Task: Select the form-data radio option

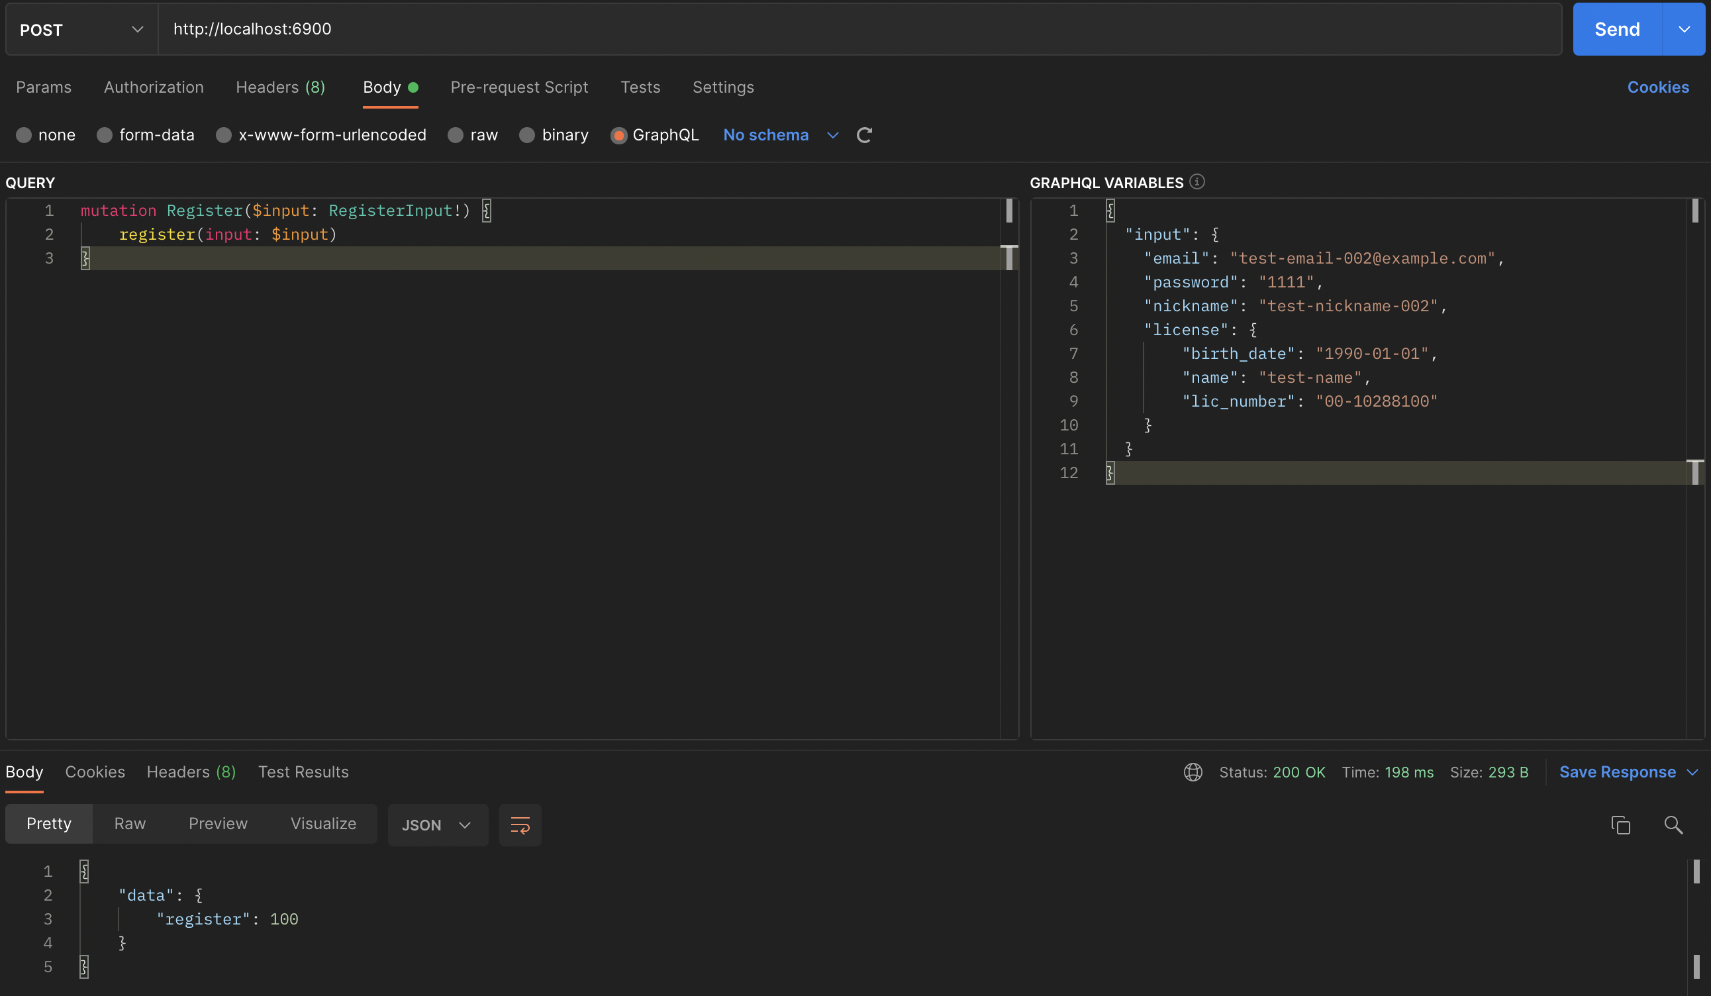Action: (105, 135)
